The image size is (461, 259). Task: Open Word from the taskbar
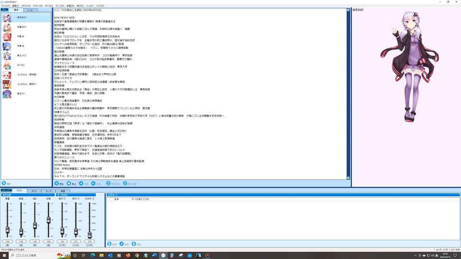[154, 255]
